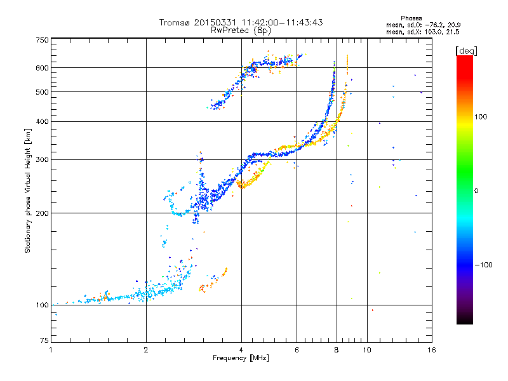Click y-axis tick label '500'
The height and width of the screenshot is (381, 508).
click(42, 92)
